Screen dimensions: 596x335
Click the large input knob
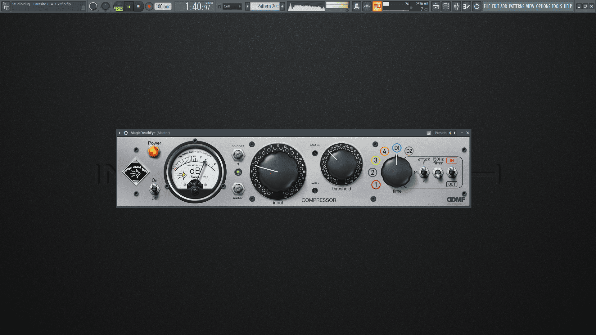click(x=278, y=172)
